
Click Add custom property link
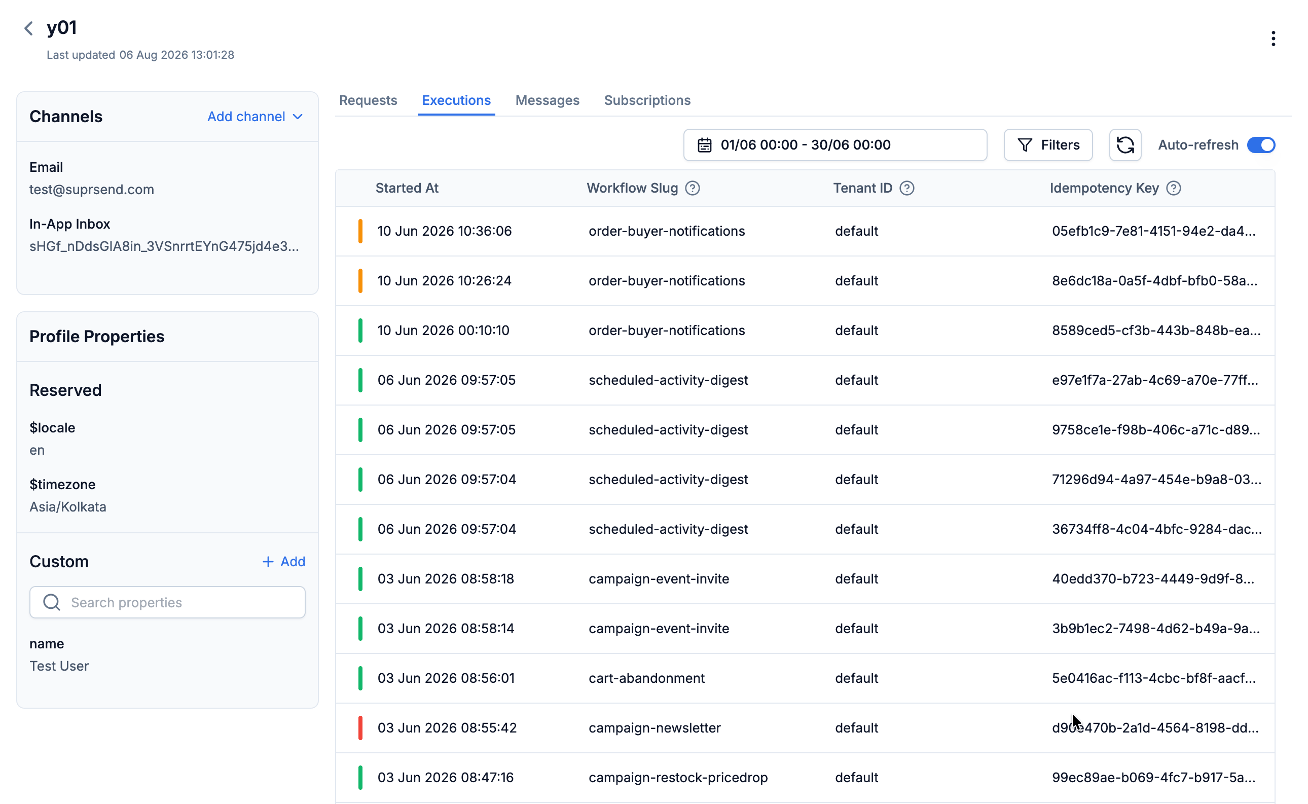pos(284,562)
